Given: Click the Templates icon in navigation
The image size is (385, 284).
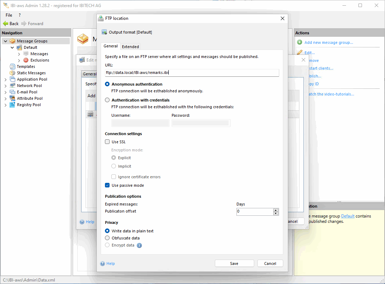Looking at the screenshot, I should click(x=12, y=66).
